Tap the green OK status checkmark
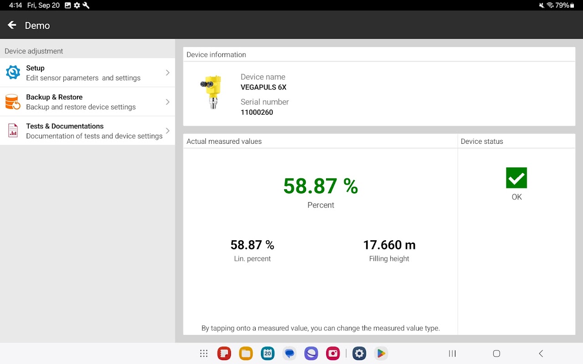Screen dimensions: 583x364 [516, 178]
